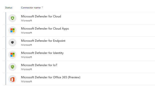Click the Microsoft Defender for IoT shield icon
Viewport: 155px width, 93px height.
pyautogui.click(x=12, y=67)
